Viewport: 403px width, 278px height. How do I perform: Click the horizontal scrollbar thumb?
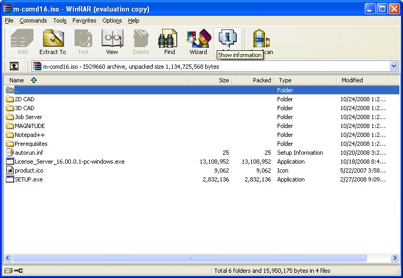189,258
